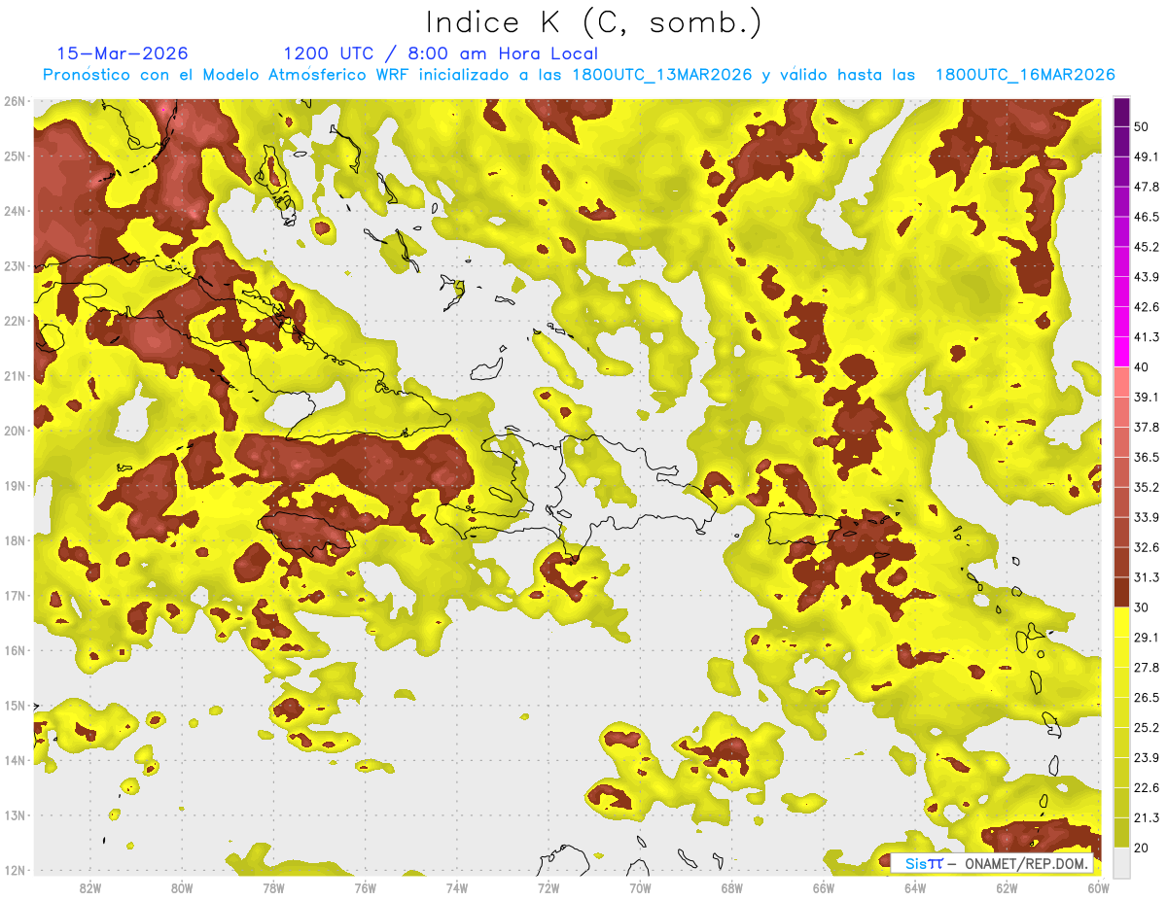The image size is (1167, 901).
Task: Select the colorbar value "47.8"
Action: pyautogui.click(x=1146, y=187)
